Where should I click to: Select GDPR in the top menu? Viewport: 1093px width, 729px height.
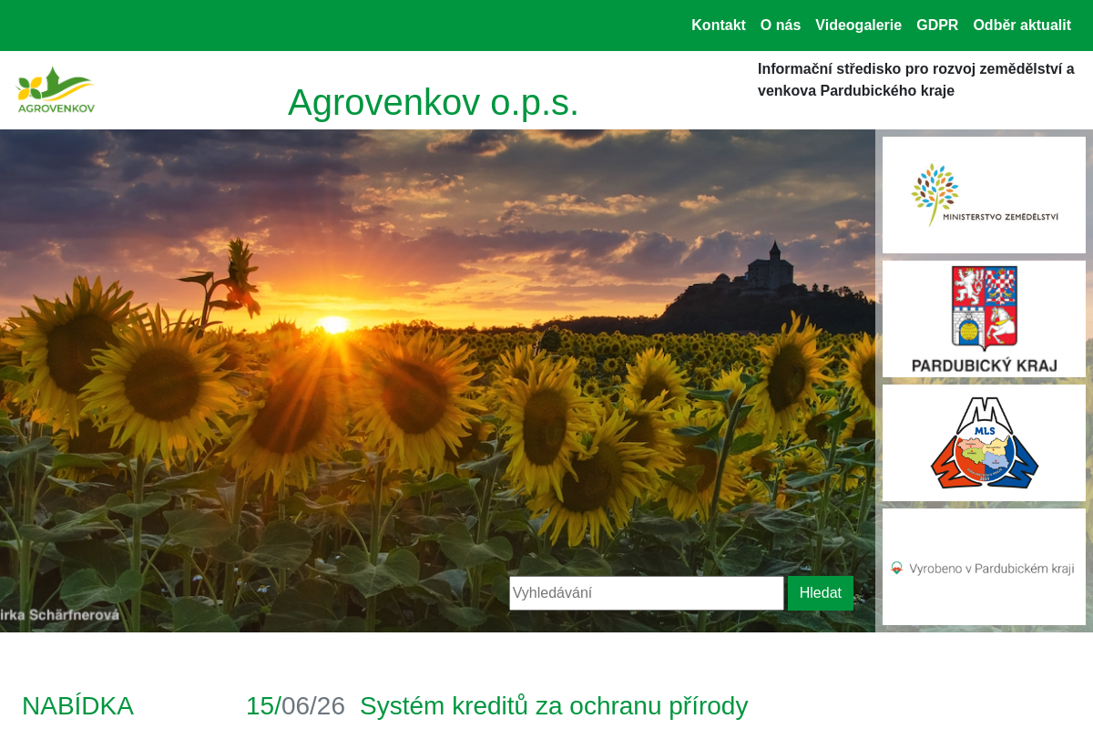[x=937, y=26]
